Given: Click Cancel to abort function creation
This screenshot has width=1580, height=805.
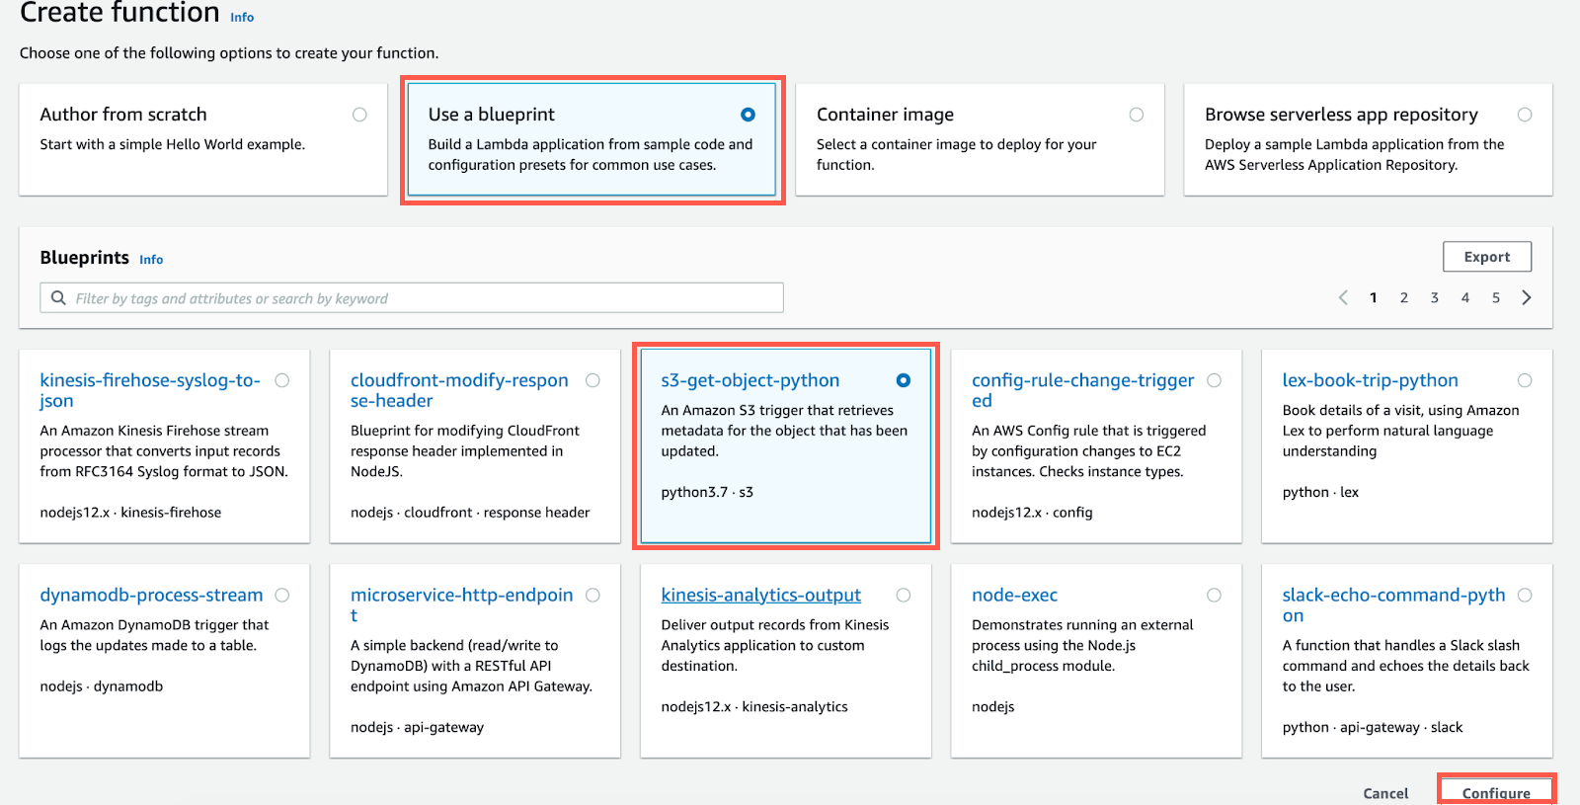Looking at the screenshot, I should coord(1385,793).
